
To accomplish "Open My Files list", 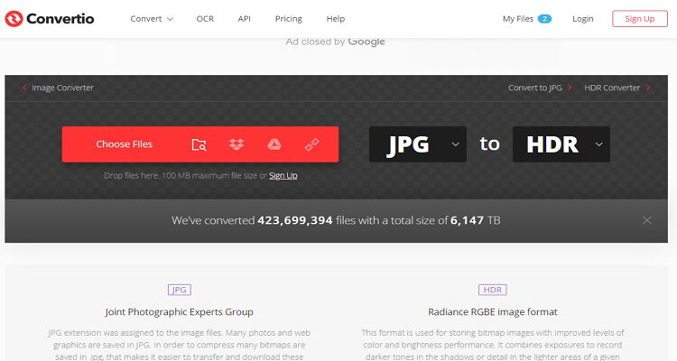I will pyautogui.click(x=518, y=19).
